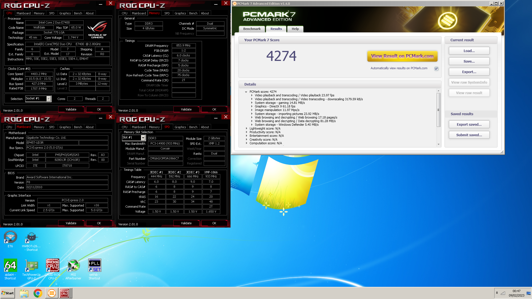Image resolution: width=532 pixels, height=299 pixels.
Task: Expand the Image manipulation 11.97 Mpx/s row
Action: click(252, 110)
